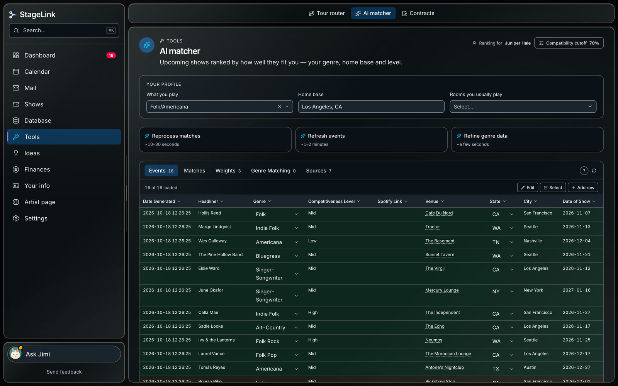Click the Edit button
This screenshot has height=386, width=618.
click(x=527, y=188)
